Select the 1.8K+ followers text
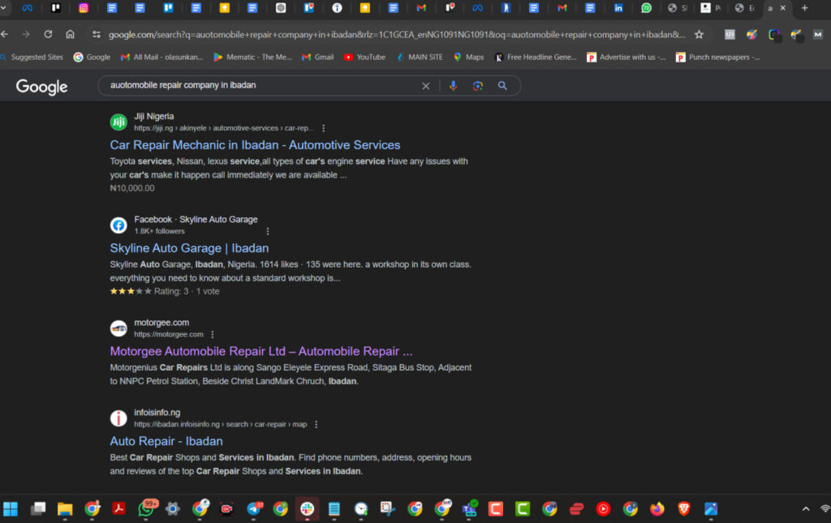The image size is (831, 523). tap(159, 231)
